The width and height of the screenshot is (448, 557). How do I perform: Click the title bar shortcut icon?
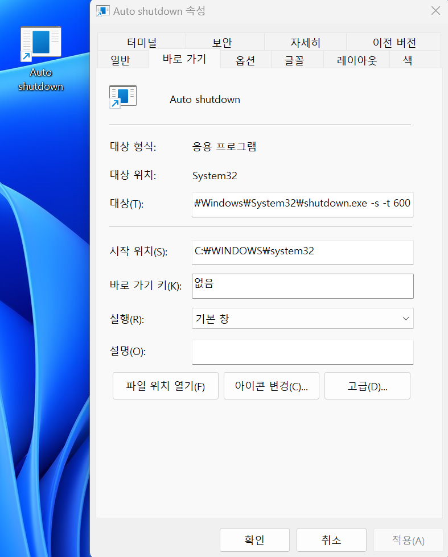pyautogui.click(x=103, y=11)
